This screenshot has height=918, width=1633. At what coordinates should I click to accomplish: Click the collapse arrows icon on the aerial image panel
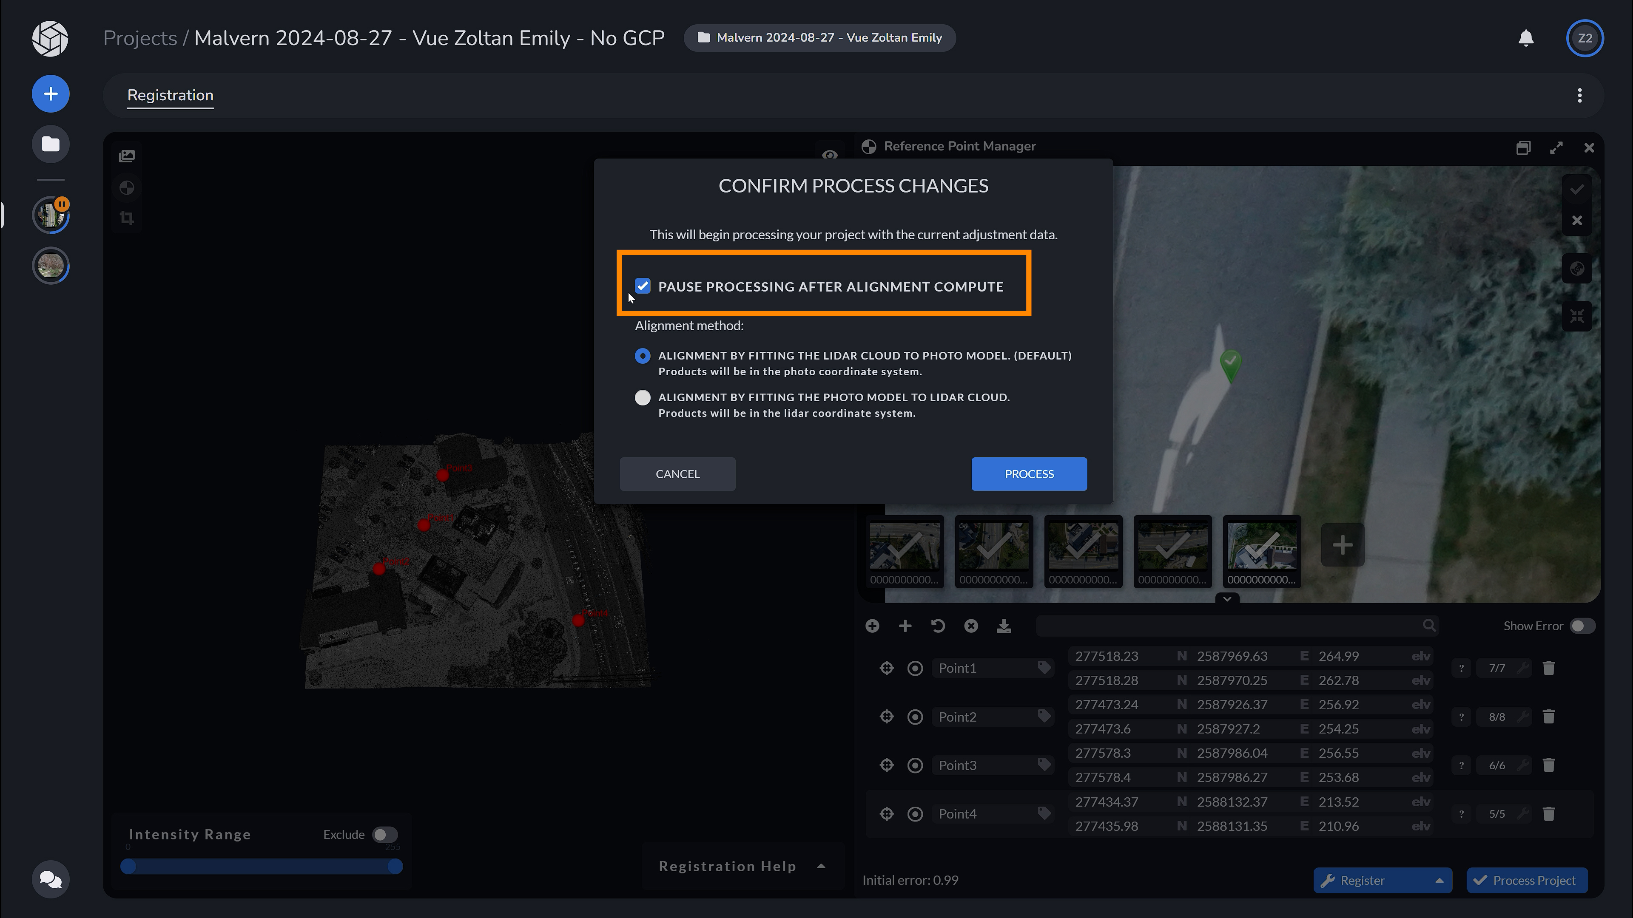[1578, 316]
